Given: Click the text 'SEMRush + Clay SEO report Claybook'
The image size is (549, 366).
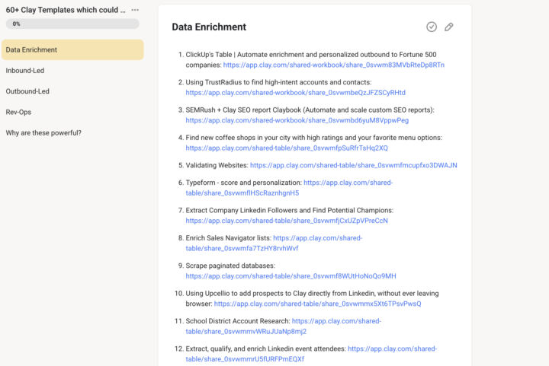Looking at the screenshot, I should pyautogui.click(x=243, y=110).
